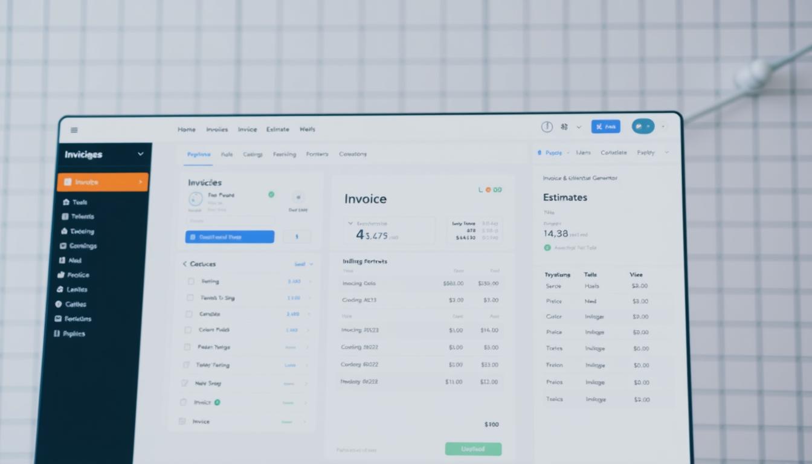The image size is (812, 464).
Task: Click the teal profile avatar icon
Action: click(642, 126)
